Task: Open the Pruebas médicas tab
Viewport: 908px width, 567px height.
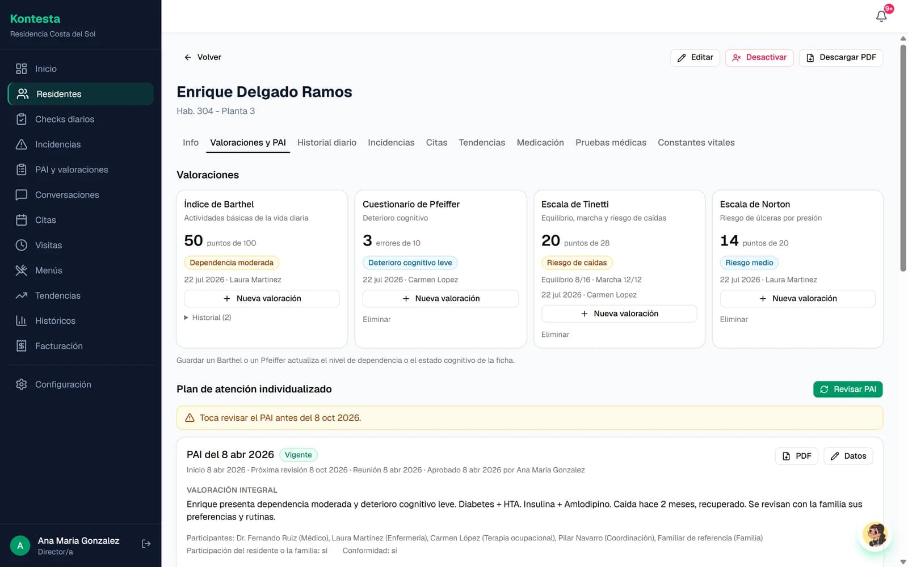Action: pyautogui.click(x=611, y=142)
